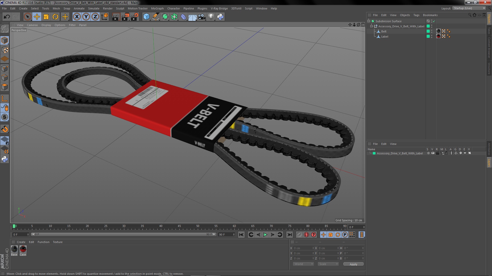Add a Cube primitive object

coord(146,17)
